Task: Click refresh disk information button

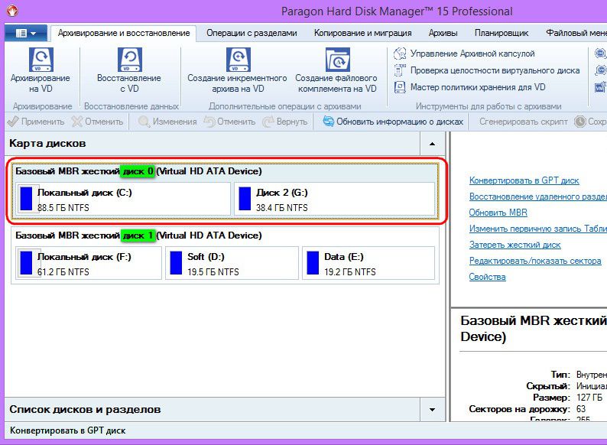Action: pyautogui.click(x=393, y=122)
